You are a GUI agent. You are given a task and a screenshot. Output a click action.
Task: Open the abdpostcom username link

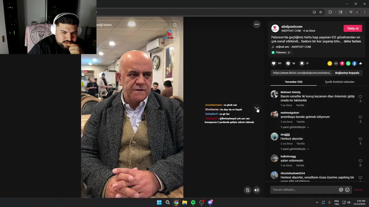tap(292, 26)
